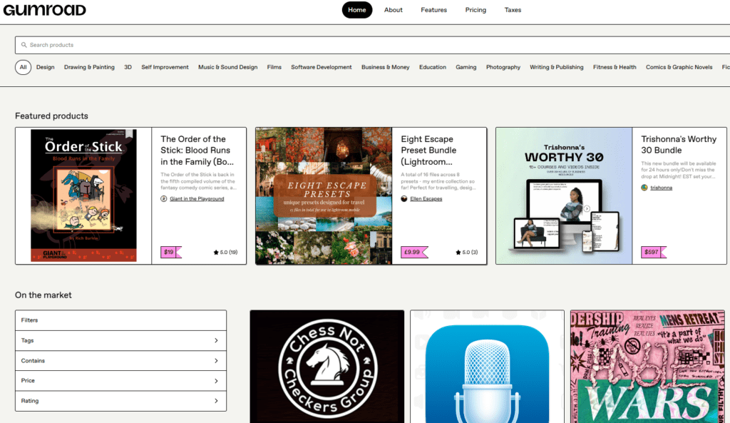Click Giant in the Playground avatar icon
The width and height of the screenshot is (730, 423).
[x=164, y=199]
